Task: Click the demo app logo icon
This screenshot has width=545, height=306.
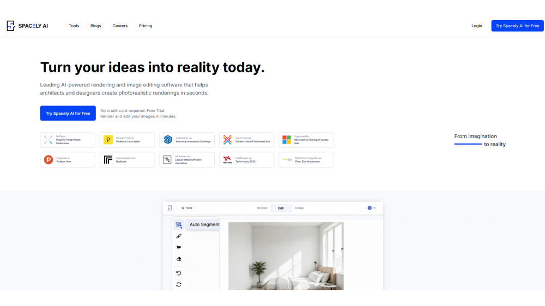Action: click(x=169, y=208)
